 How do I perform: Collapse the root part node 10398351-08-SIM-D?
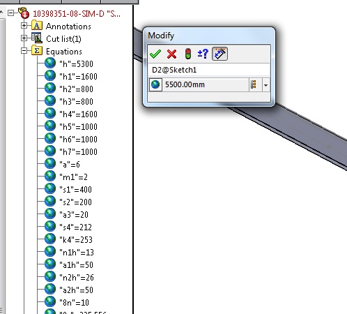[x=10, y=13]
